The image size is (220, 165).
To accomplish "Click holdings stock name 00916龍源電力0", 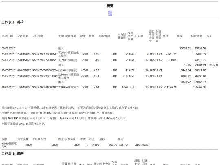I will (x=9, y=145).
